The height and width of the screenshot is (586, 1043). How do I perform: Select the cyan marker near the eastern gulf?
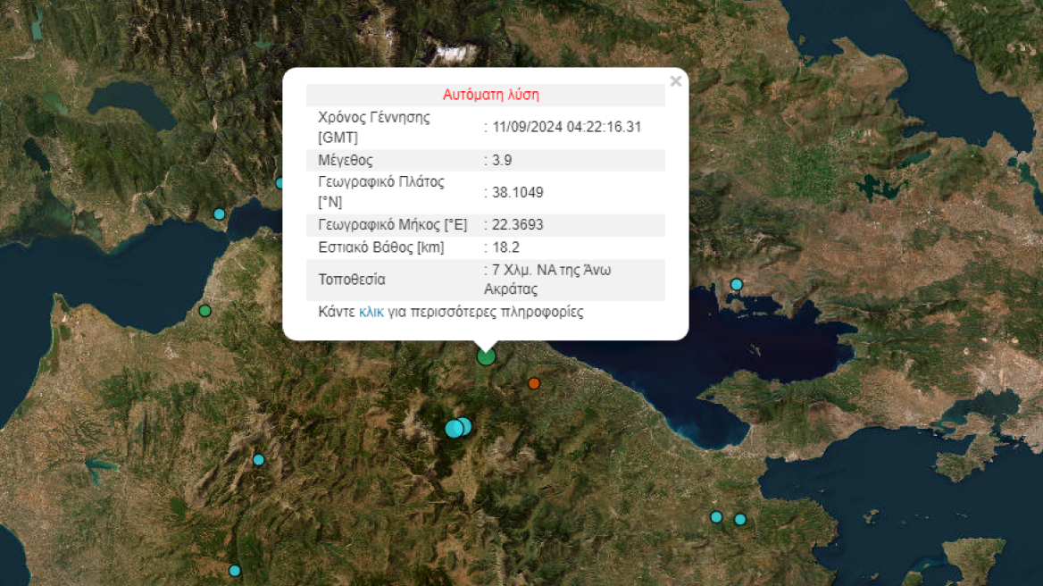coord(735,283)
